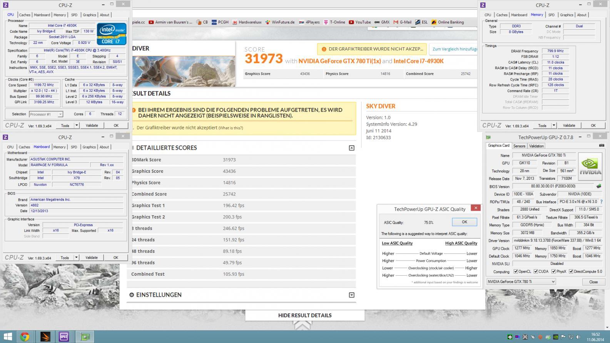Open the ESL bookmark

coord(421,22)
